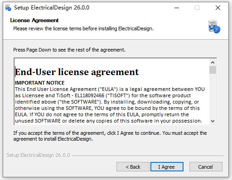The height and width of the screenshot is (180, 232).
Task: Minimize the setup window
Action: coord(177,8)
